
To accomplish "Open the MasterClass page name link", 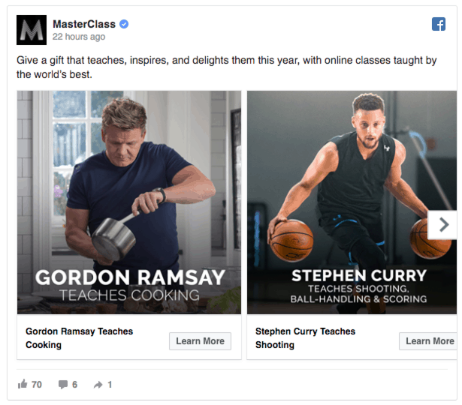I will (x=85, y=24).
